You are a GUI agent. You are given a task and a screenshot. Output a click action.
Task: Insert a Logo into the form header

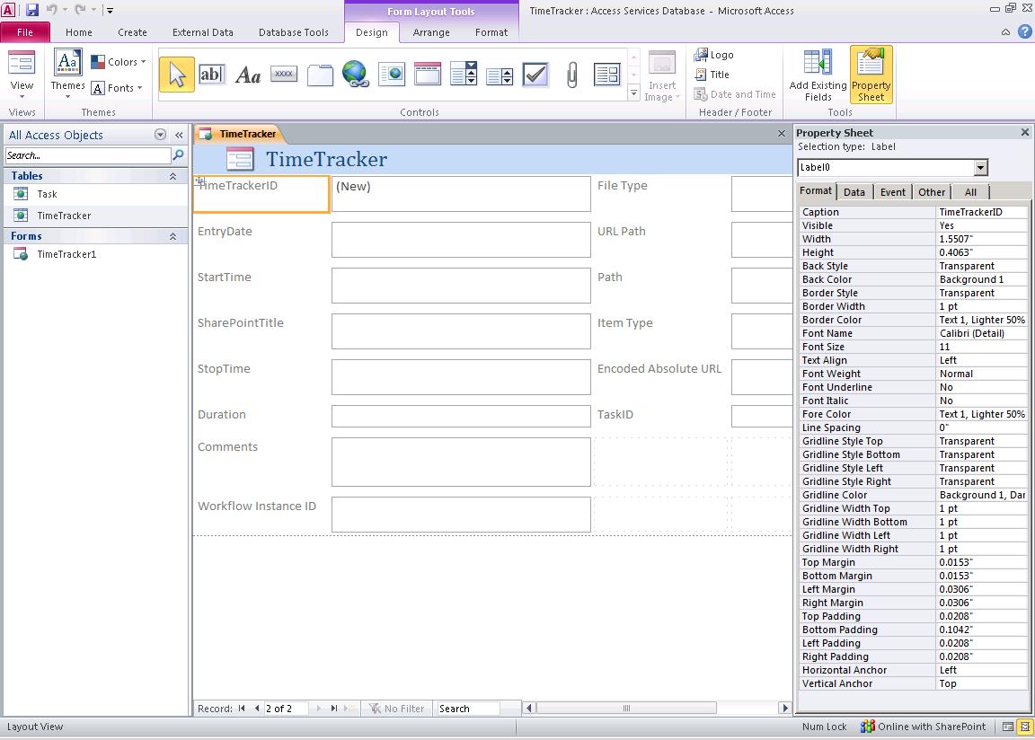[x=712, y=54]
